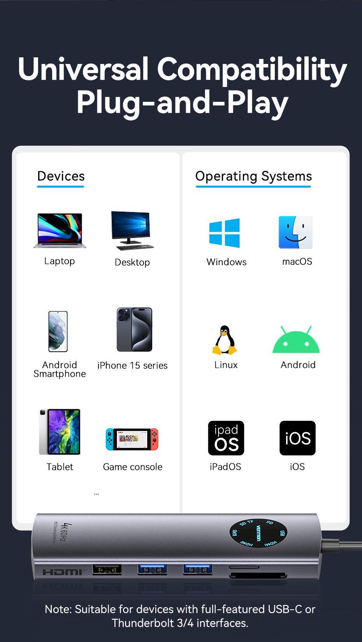The height and width of the screenshot is (642, 362).
Task: Select the iPhone 15 series image
Action: point(134,330)
